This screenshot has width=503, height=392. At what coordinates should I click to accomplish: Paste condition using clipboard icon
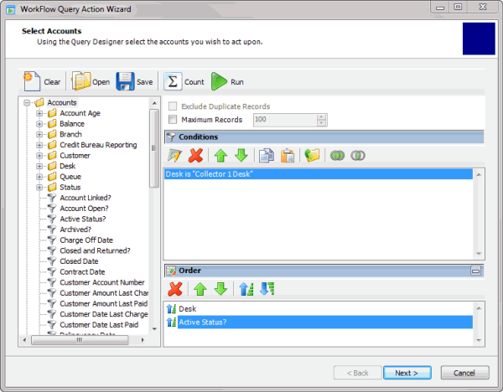[x=287, y=155]
